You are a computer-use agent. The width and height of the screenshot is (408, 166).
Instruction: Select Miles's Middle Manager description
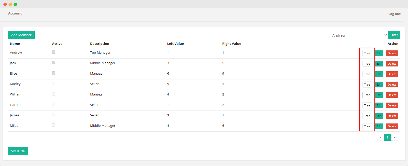[x=103, y=126]
